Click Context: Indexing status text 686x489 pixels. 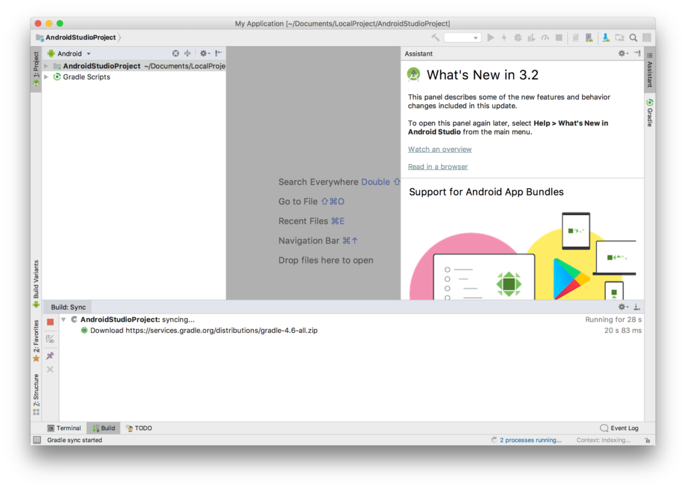click(604, 440)
